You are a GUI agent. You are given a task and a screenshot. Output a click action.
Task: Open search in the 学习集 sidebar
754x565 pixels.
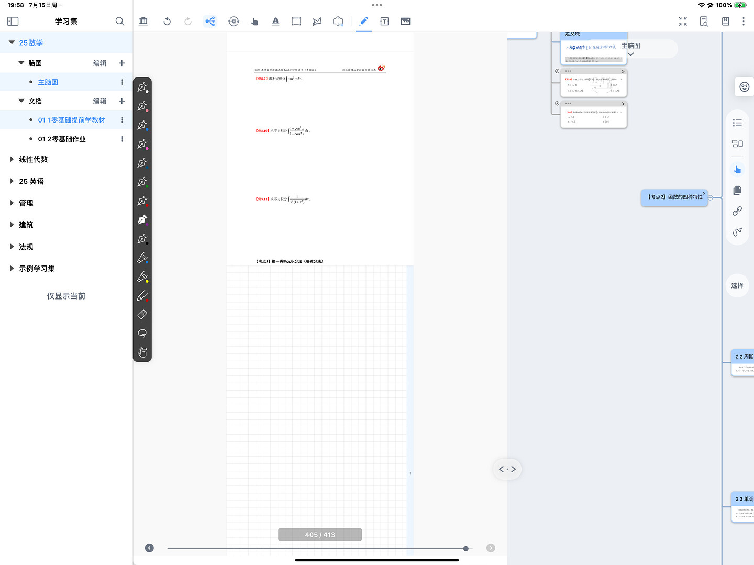tap(120, 21)
